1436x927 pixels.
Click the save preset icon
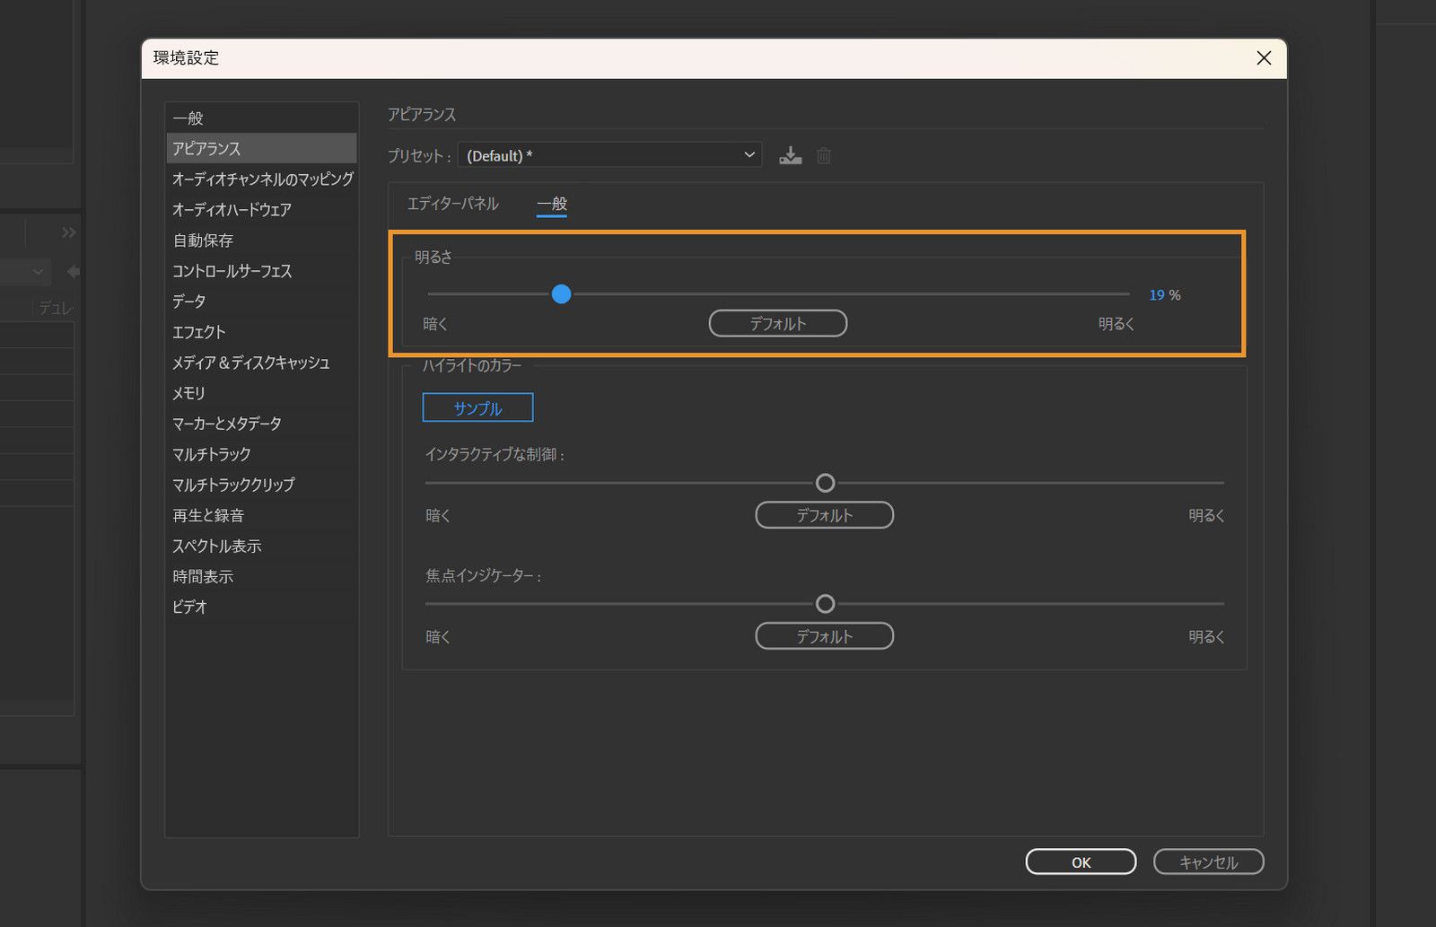[x=790, y=156]
